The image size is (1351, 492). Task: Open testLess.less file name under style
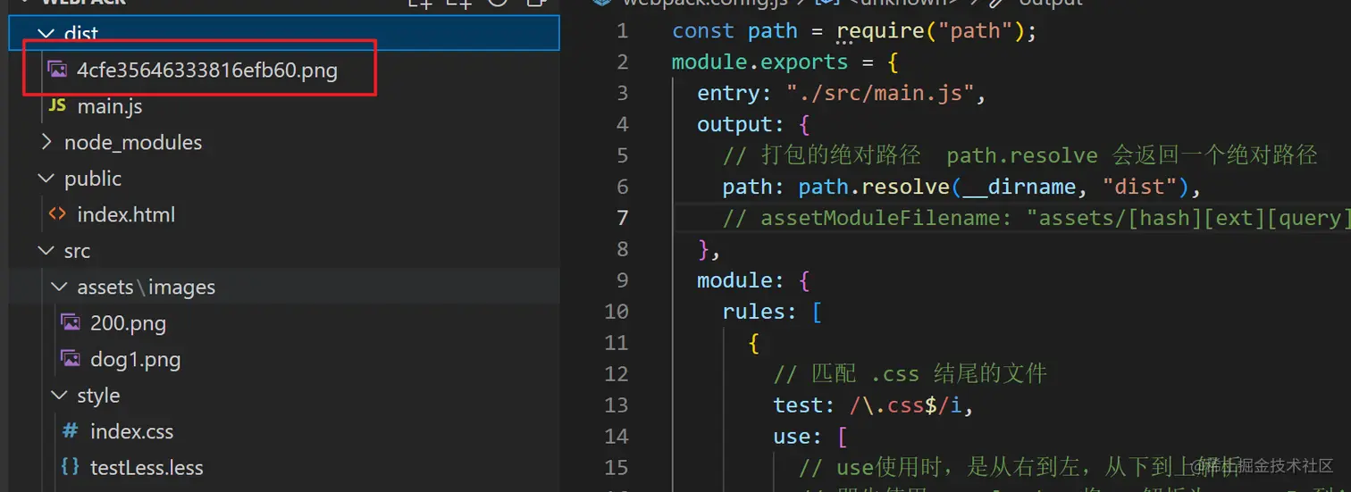[x=147, y=468]
